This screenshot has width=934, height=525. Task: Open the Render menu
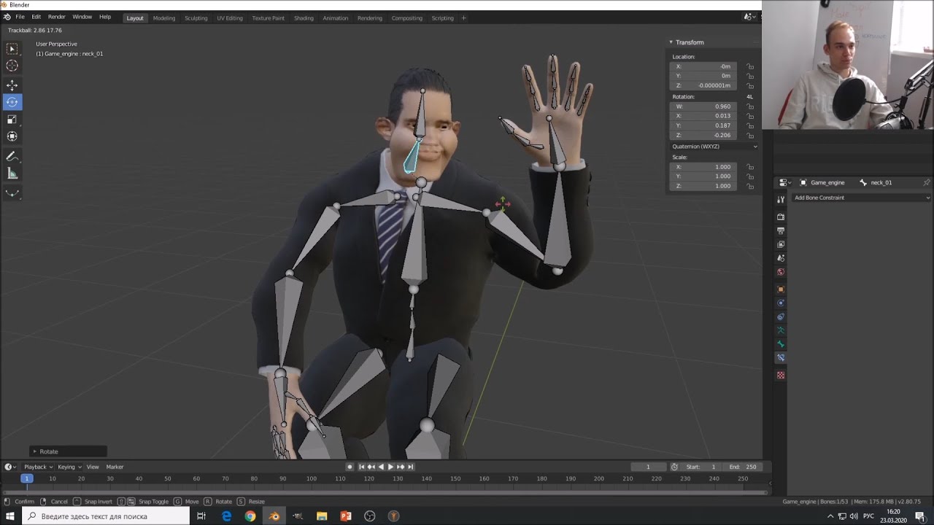pyautogui.click(x=56, y=17)
